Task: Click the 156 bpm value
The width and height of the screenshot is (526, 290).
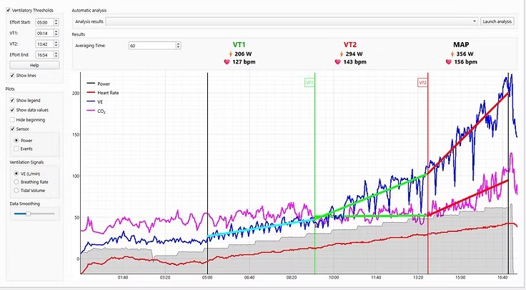Action: point(466,62)
